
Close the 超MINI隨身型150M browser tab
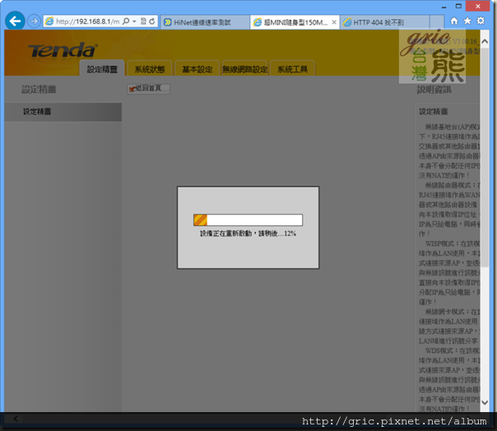click(x=334, y=22)
